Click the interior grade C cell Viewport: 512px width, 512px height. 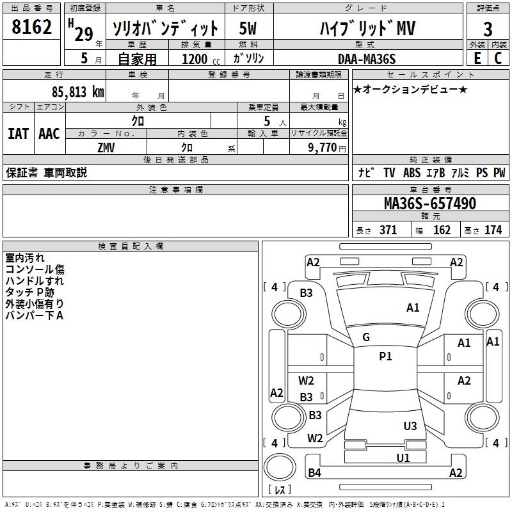click(498, 58)
